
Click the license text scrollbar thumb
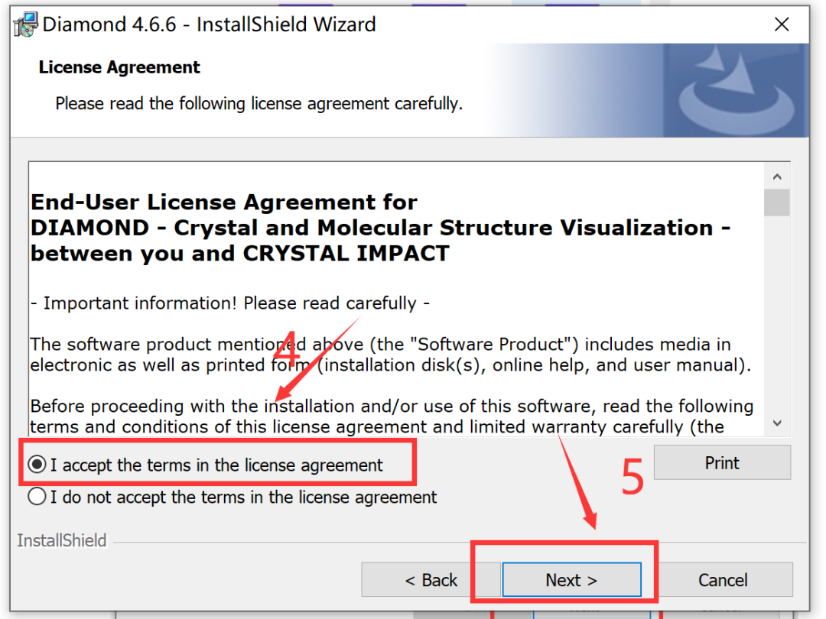[x=778, y=203]
